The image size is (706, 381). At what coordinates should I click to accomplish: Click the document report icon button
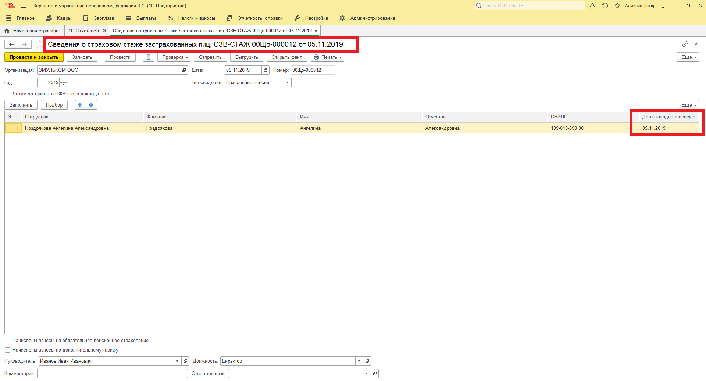click(x=148, y=57)
